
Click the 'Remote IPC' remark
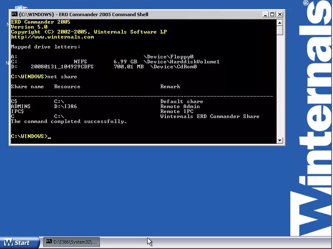177,111
